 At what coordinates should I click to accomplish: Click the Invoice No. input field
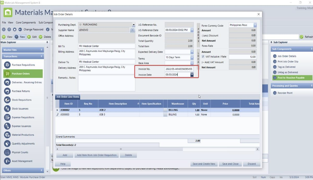point(179,69)
